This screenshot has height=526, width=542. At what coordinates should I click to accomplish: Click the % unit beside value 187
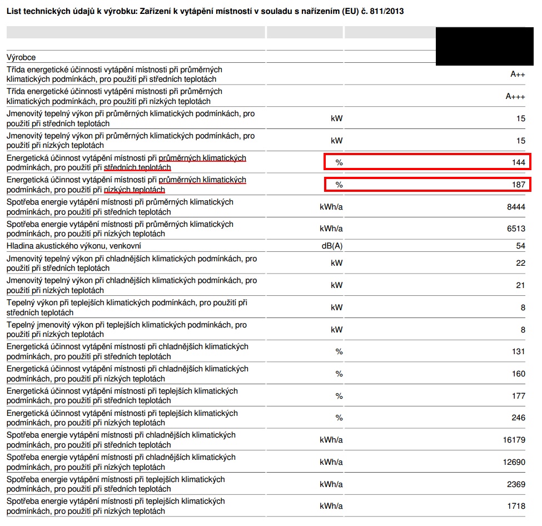coord(339,185)
